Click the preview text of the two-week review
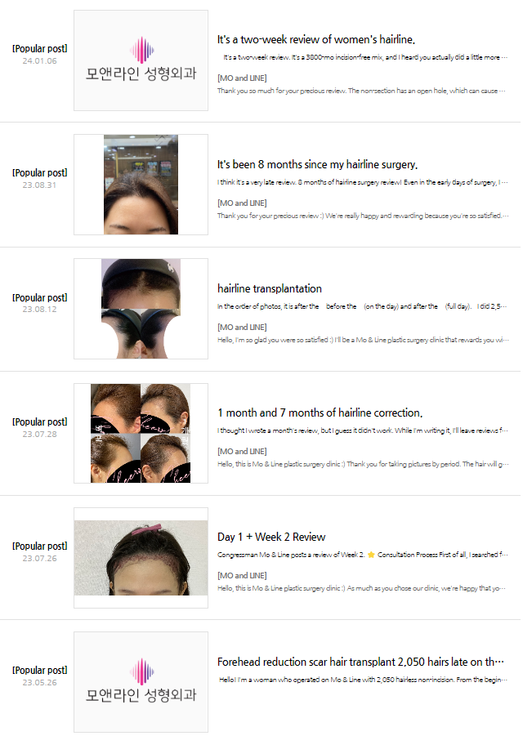 [x=365, y=57]
